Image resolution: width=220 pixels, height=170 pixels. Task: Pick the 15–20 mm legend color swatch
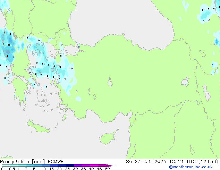pos(54,165)
